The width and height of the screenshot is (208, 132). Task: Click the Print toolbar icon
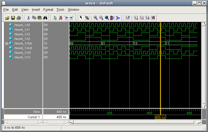tap(19, 18)
